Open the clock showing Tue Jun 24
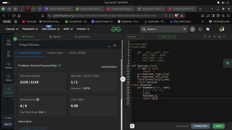 [116, 3]
